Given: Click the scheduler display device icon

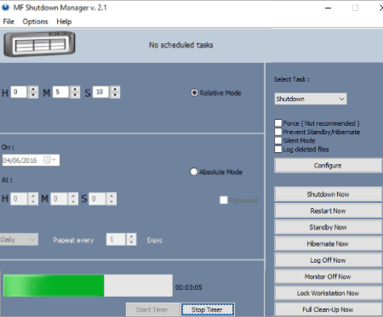Looking at the screenshot, I should pyautogui.click(x=39, y=44).
